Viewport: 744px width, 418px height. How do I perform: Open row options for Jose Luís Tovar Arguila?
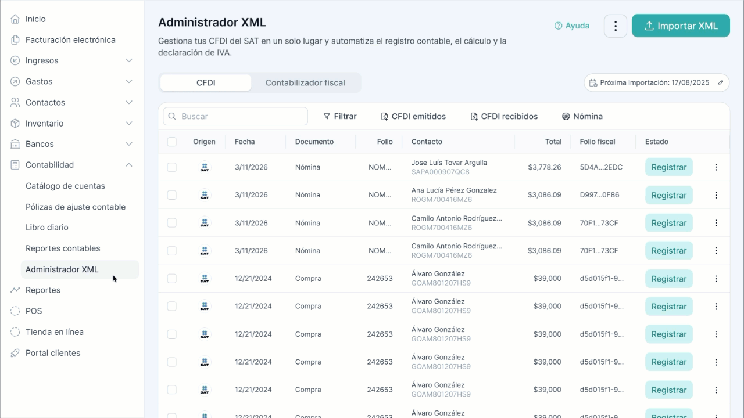pos(716,167)
